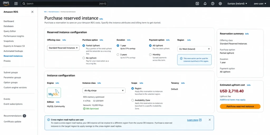Viewport: 270px width, 135px height.
Task: Click the info icon in cross-region banner
Action: pos(49,120)
